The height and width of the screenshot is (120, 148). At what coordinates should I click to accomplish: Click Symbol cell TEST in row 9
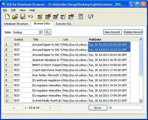click(x=22, y=85)
